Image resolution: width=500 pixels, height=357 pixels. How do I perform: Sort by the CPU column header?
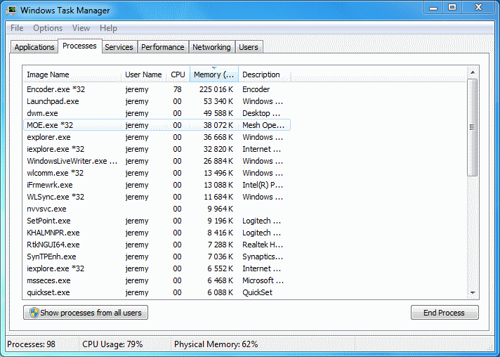[x=178, y=74]
